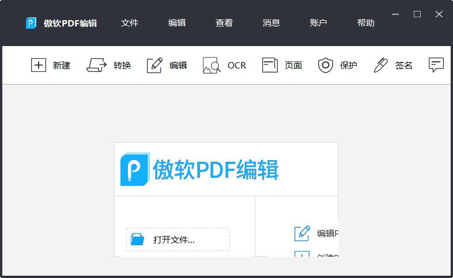Click the 保护 shield icon
This screenshot has width=453, height=278.
(x=326, y=65)
